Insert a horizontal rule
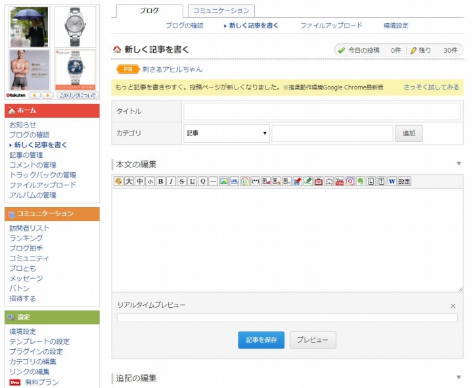 214,182
